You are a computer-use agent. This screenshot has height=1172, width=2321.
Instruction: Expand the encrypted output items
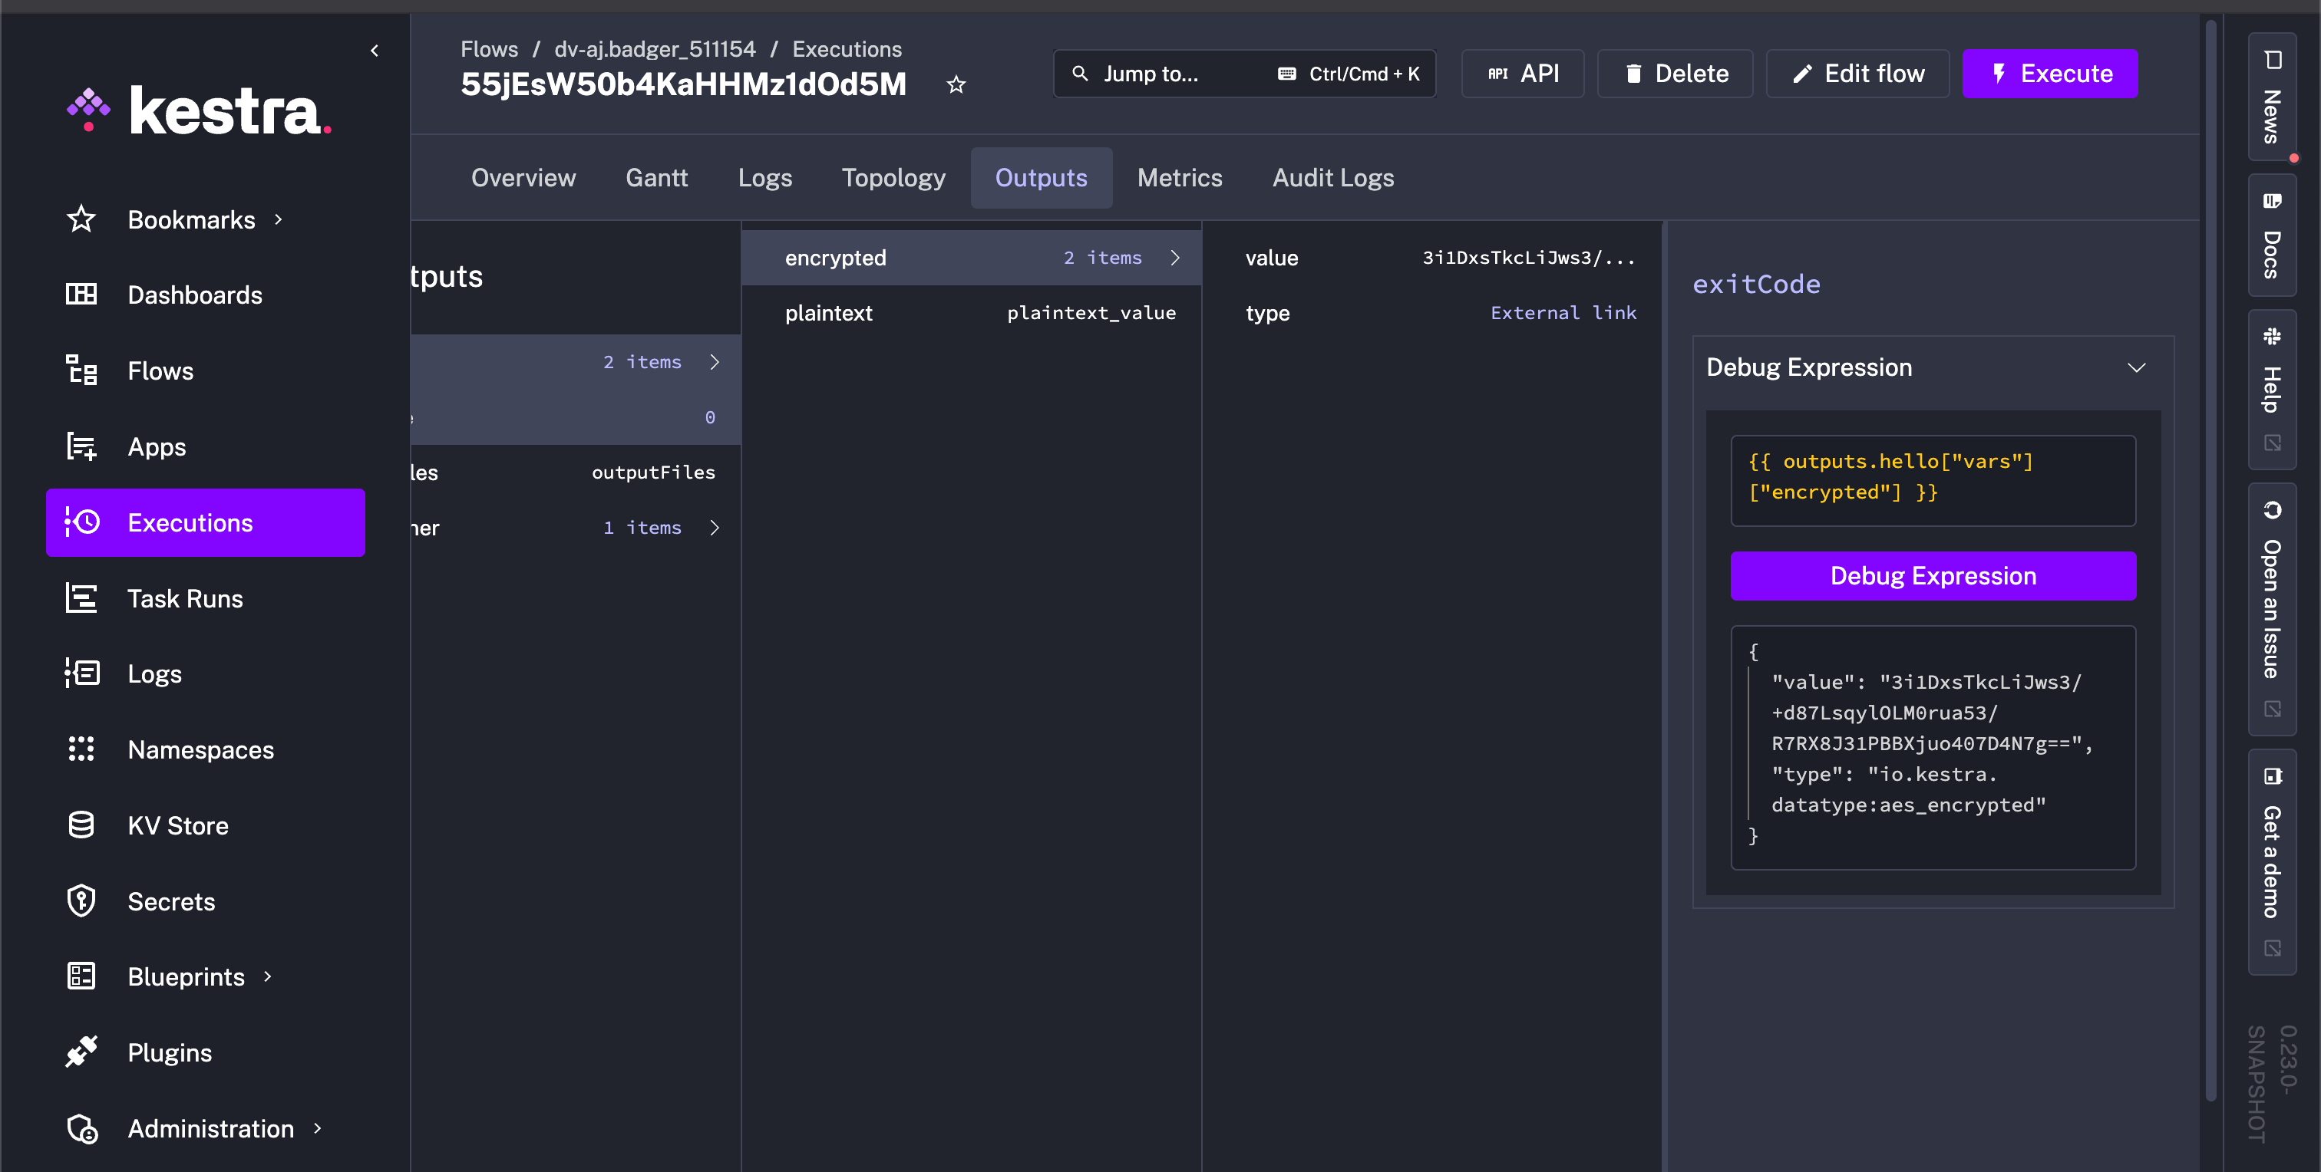1175,258
